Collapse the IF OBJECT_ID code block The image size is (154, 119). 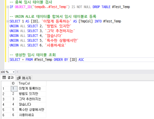pos(8,7)
